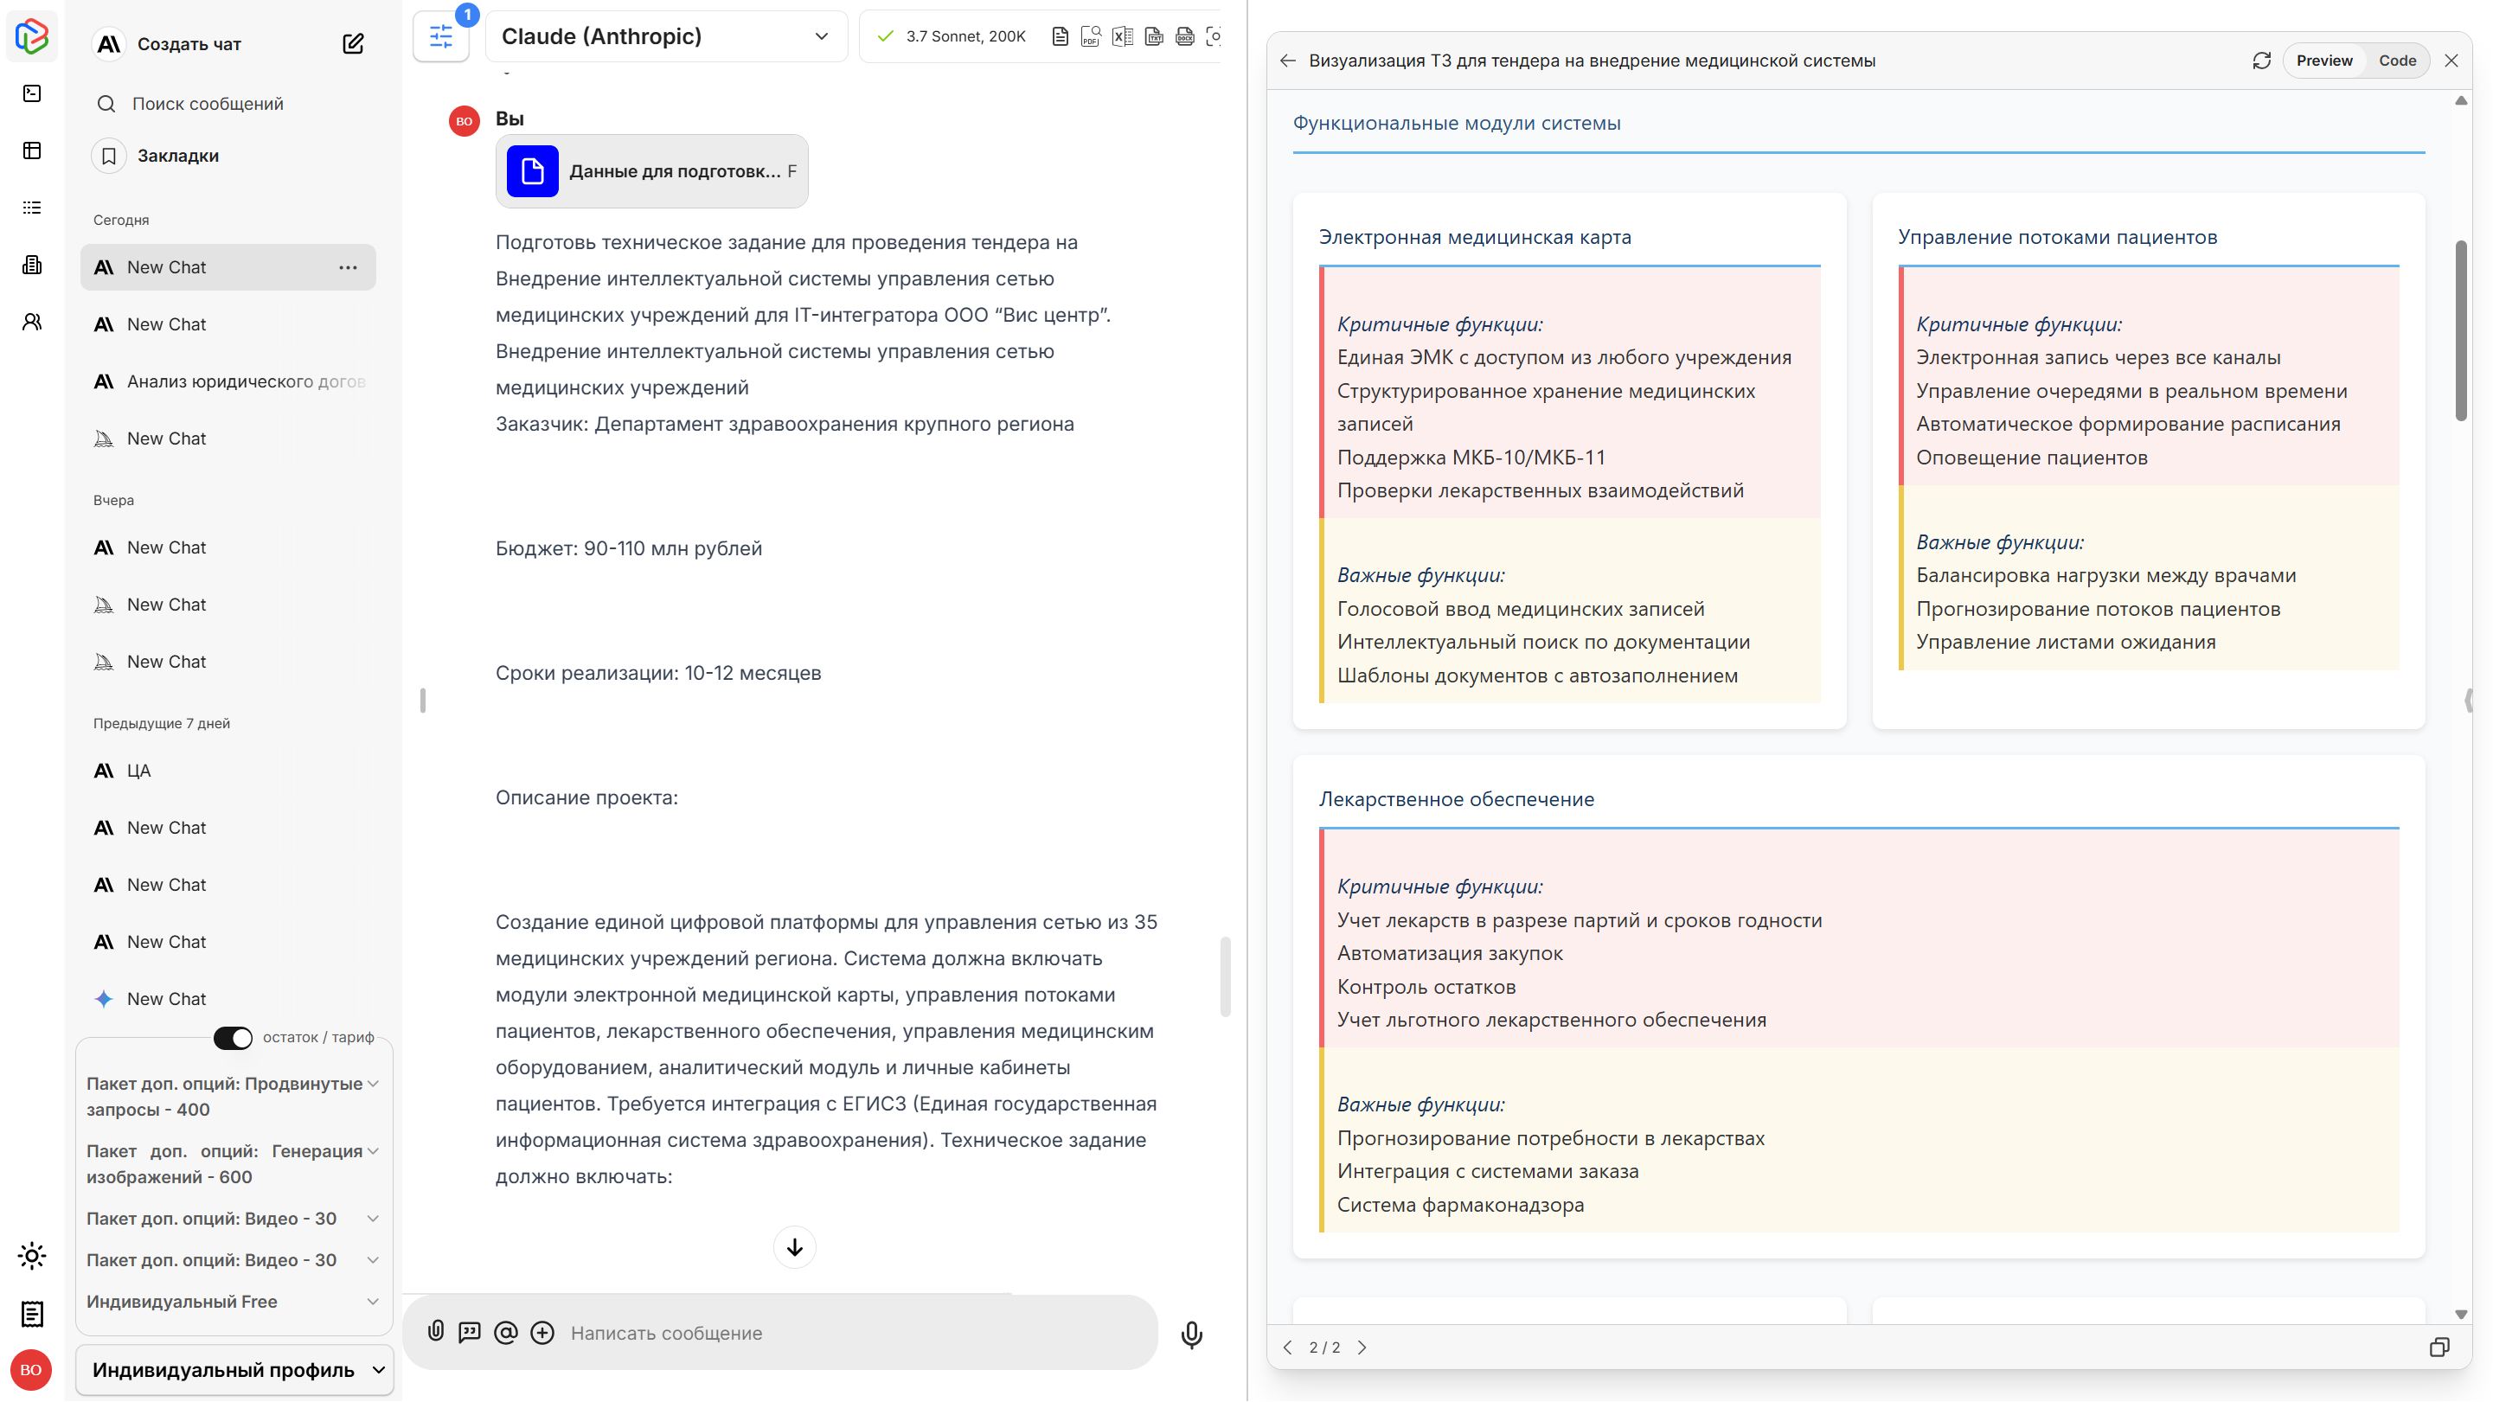The width and height of the screenshot is (2493, 1402).
Task: Click the plus circle icon in message bar
Action: click(x=543, y=1332)
